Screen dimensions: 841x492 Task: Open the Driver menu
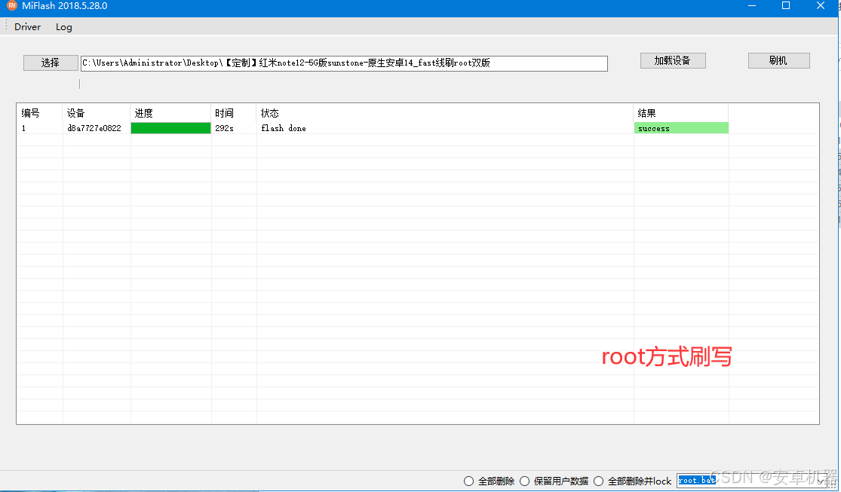click(27, 27)
